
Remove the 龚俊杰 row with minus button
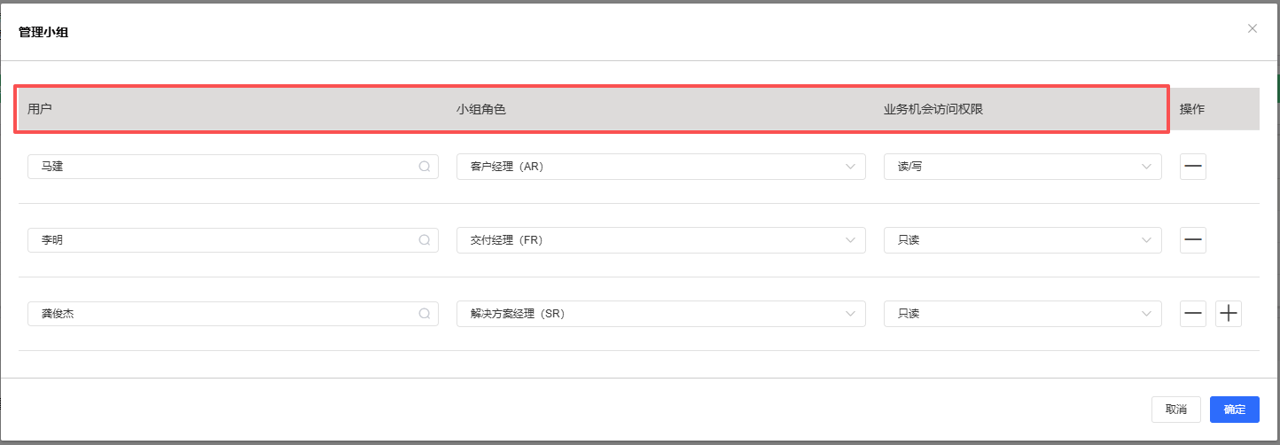[x=1192, y=314]
